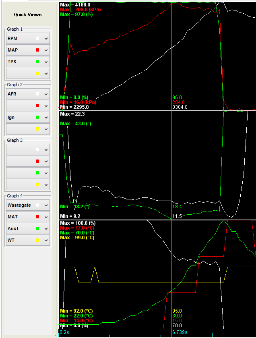Select the empty yellow field in Graph 1

pyautogui.click(x=28, y=73)
